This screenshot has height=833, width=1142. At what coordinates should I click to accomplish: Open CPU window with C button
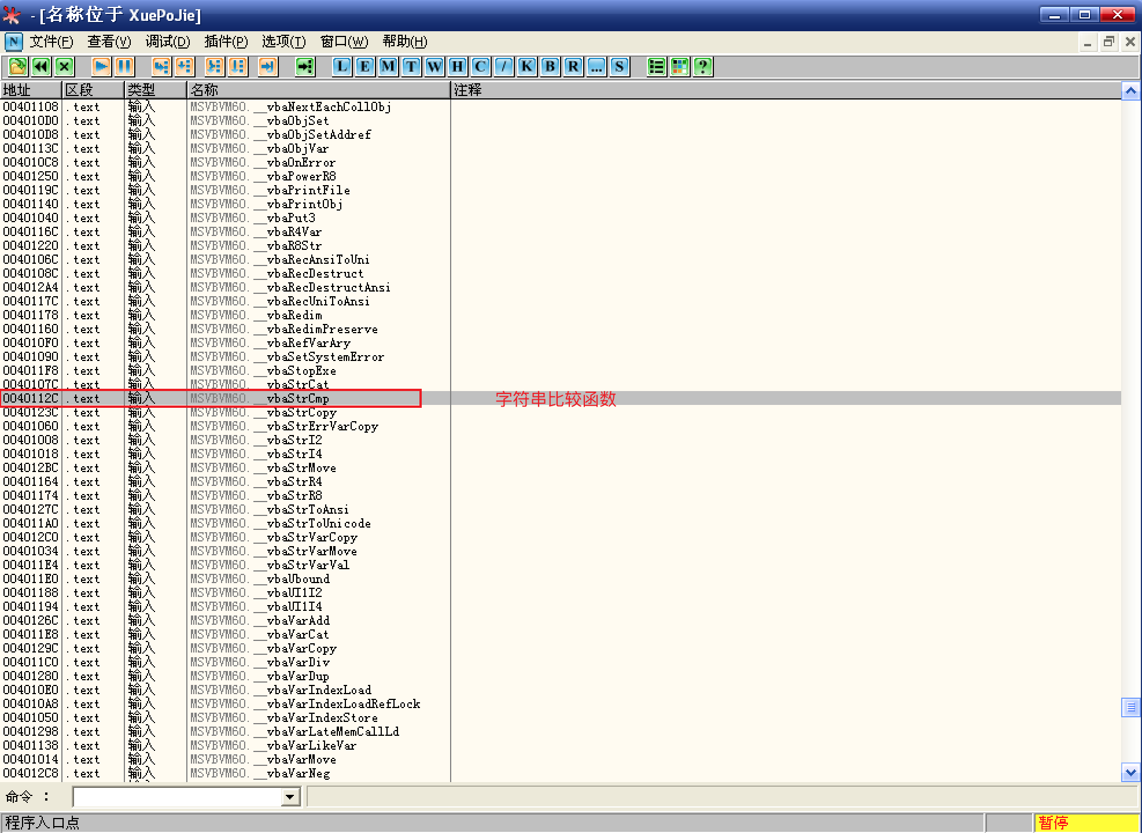(481, 67)
